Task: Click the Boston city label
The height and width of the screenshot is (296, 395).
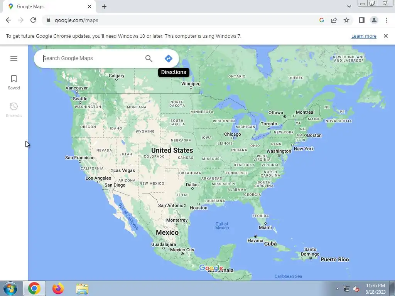Action: click(x=314, y=135)
